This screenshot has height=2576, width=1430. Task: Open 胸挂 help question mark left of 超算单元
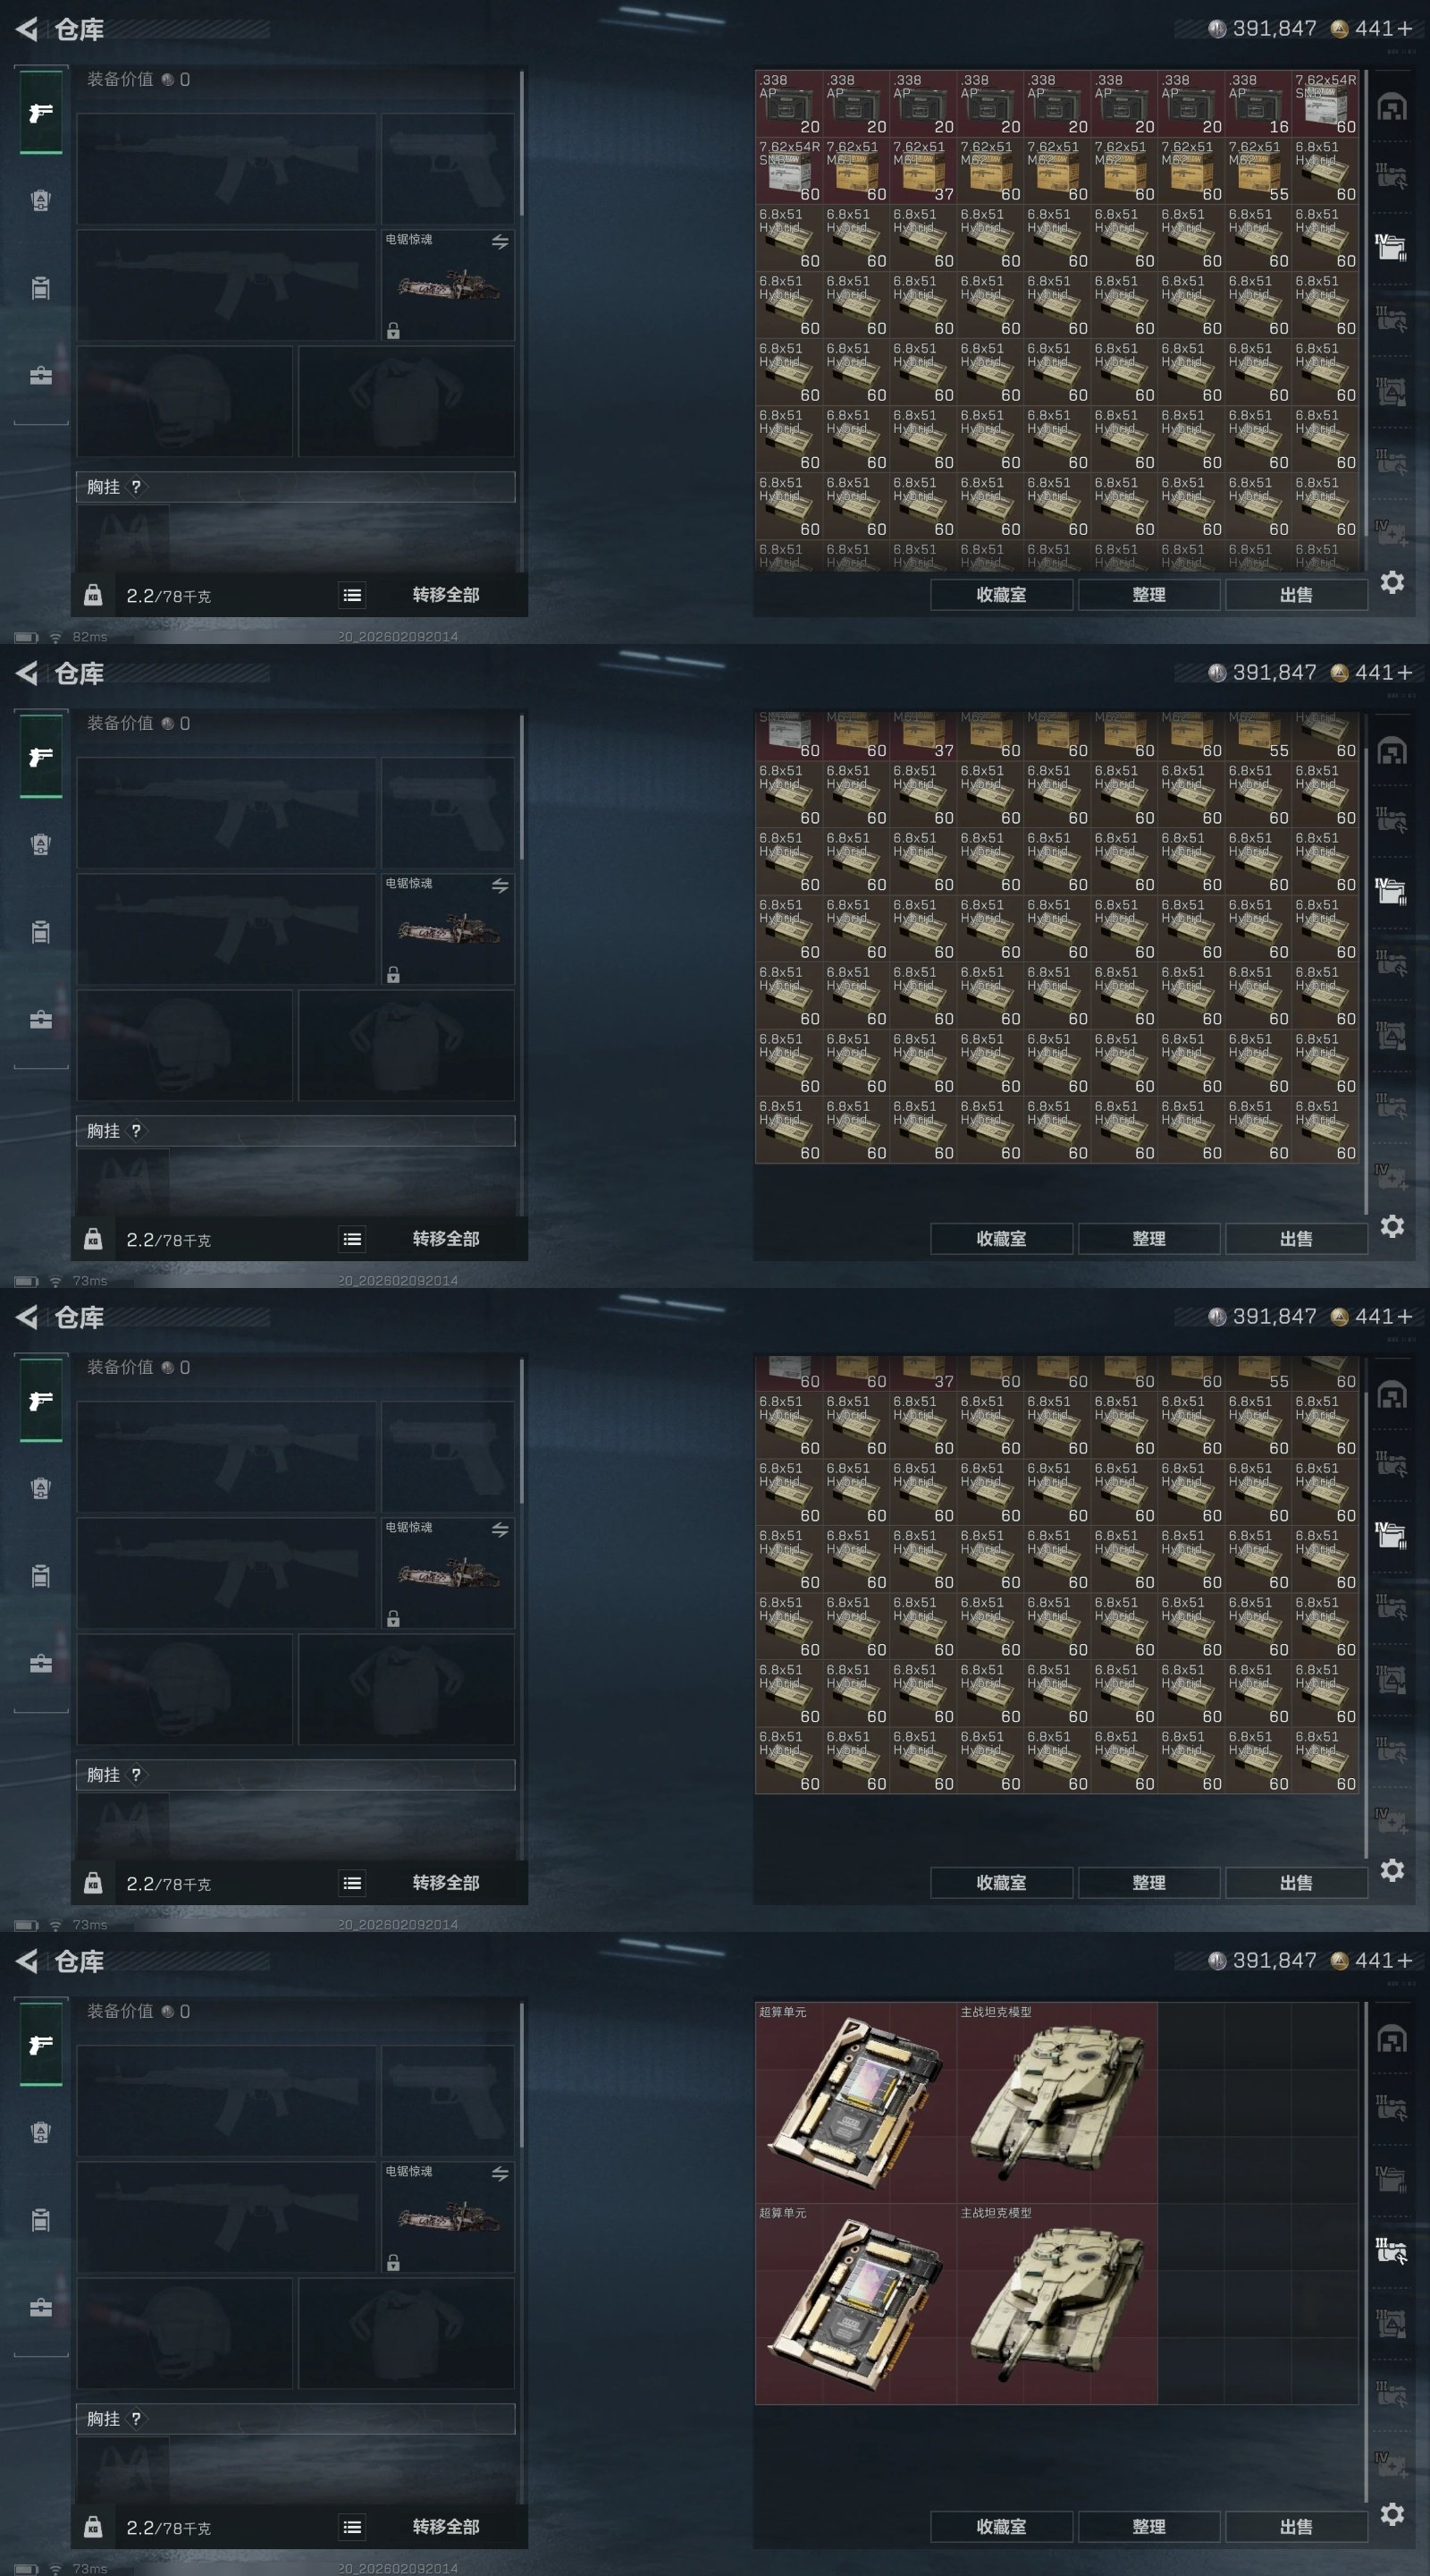[x=136, y=2419]
